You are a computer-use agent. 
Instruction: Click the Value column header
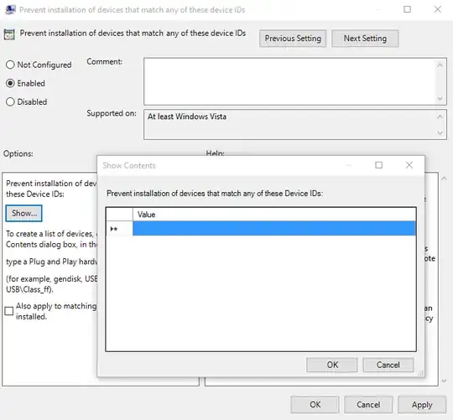pyautogui.click(x=274, y=215)
